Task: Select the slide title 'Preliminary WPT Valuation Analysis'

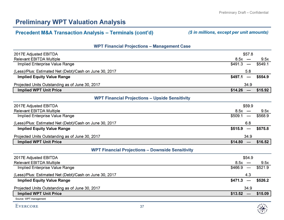Action: click(x=70, y=22)
